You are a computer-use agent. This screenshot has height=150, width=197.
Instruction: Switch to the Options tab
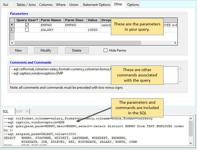[x=133, y=5]
